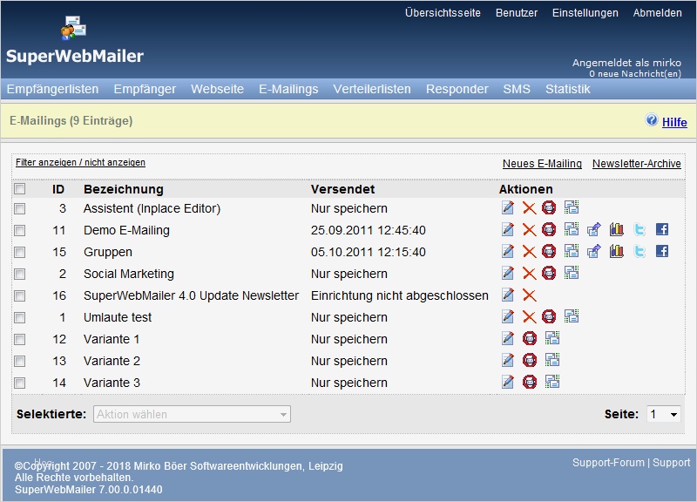Image resolution: width=697 pixels, height=502 pixels.
Task: Open Newsletter-Archive link
Action: 637,164
